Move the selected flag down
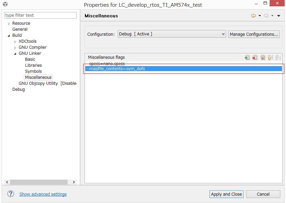 278,57
